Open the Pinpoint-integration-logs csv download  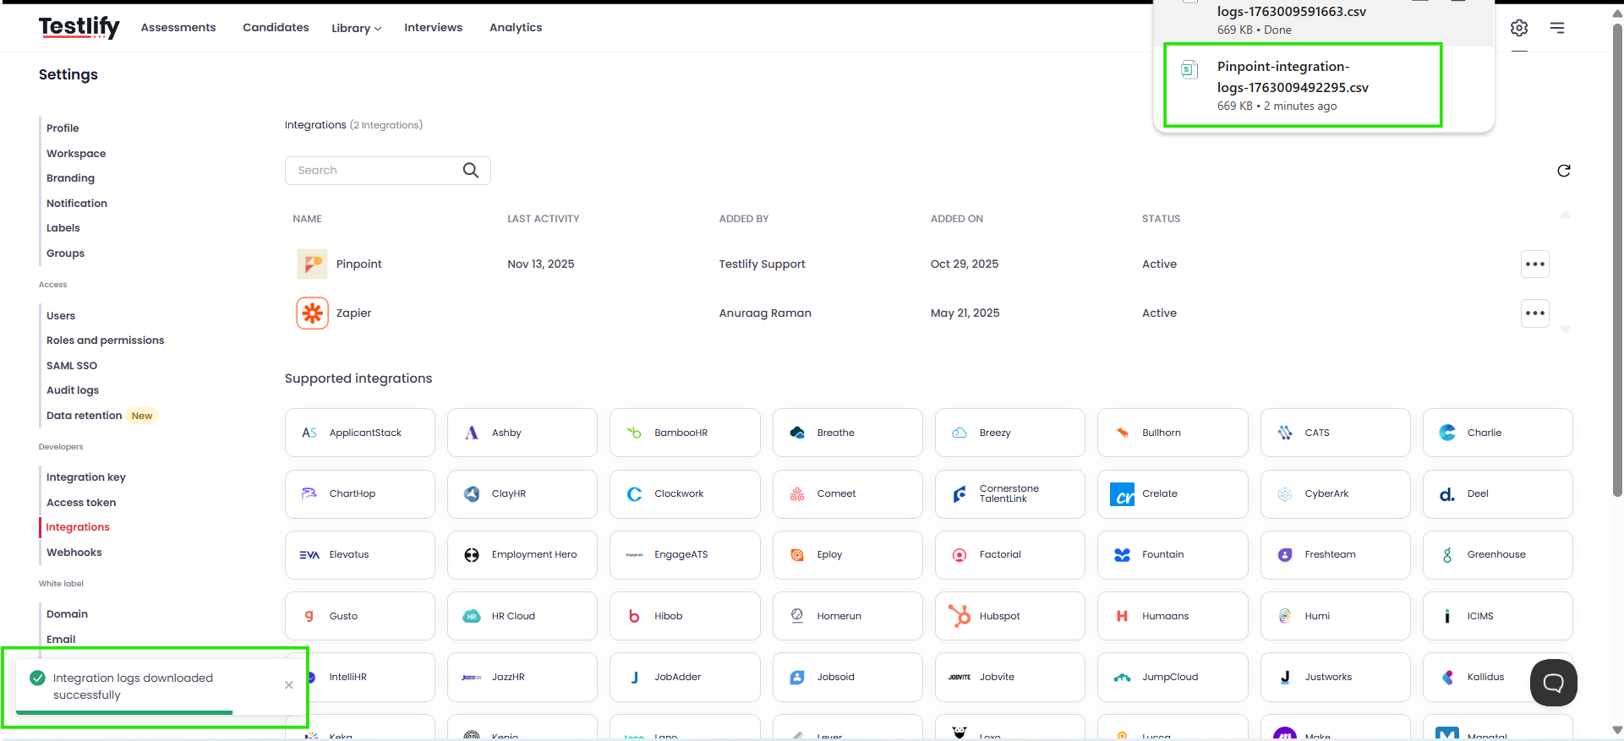click(x=1303, y=85)
